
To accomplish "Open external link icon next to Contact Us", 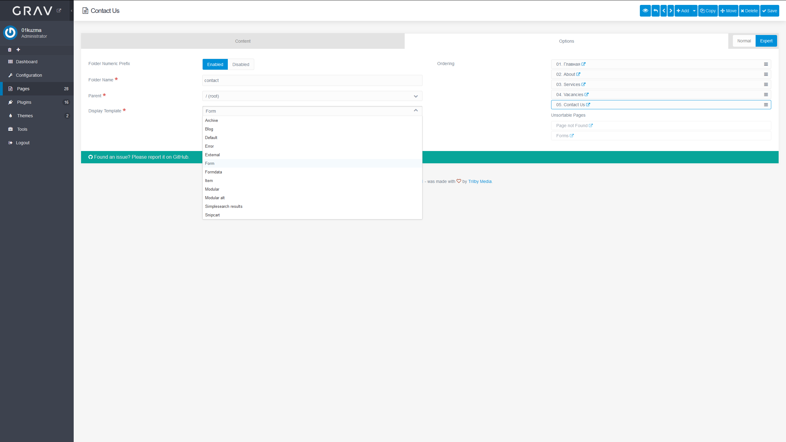I will tap(588, 105).
